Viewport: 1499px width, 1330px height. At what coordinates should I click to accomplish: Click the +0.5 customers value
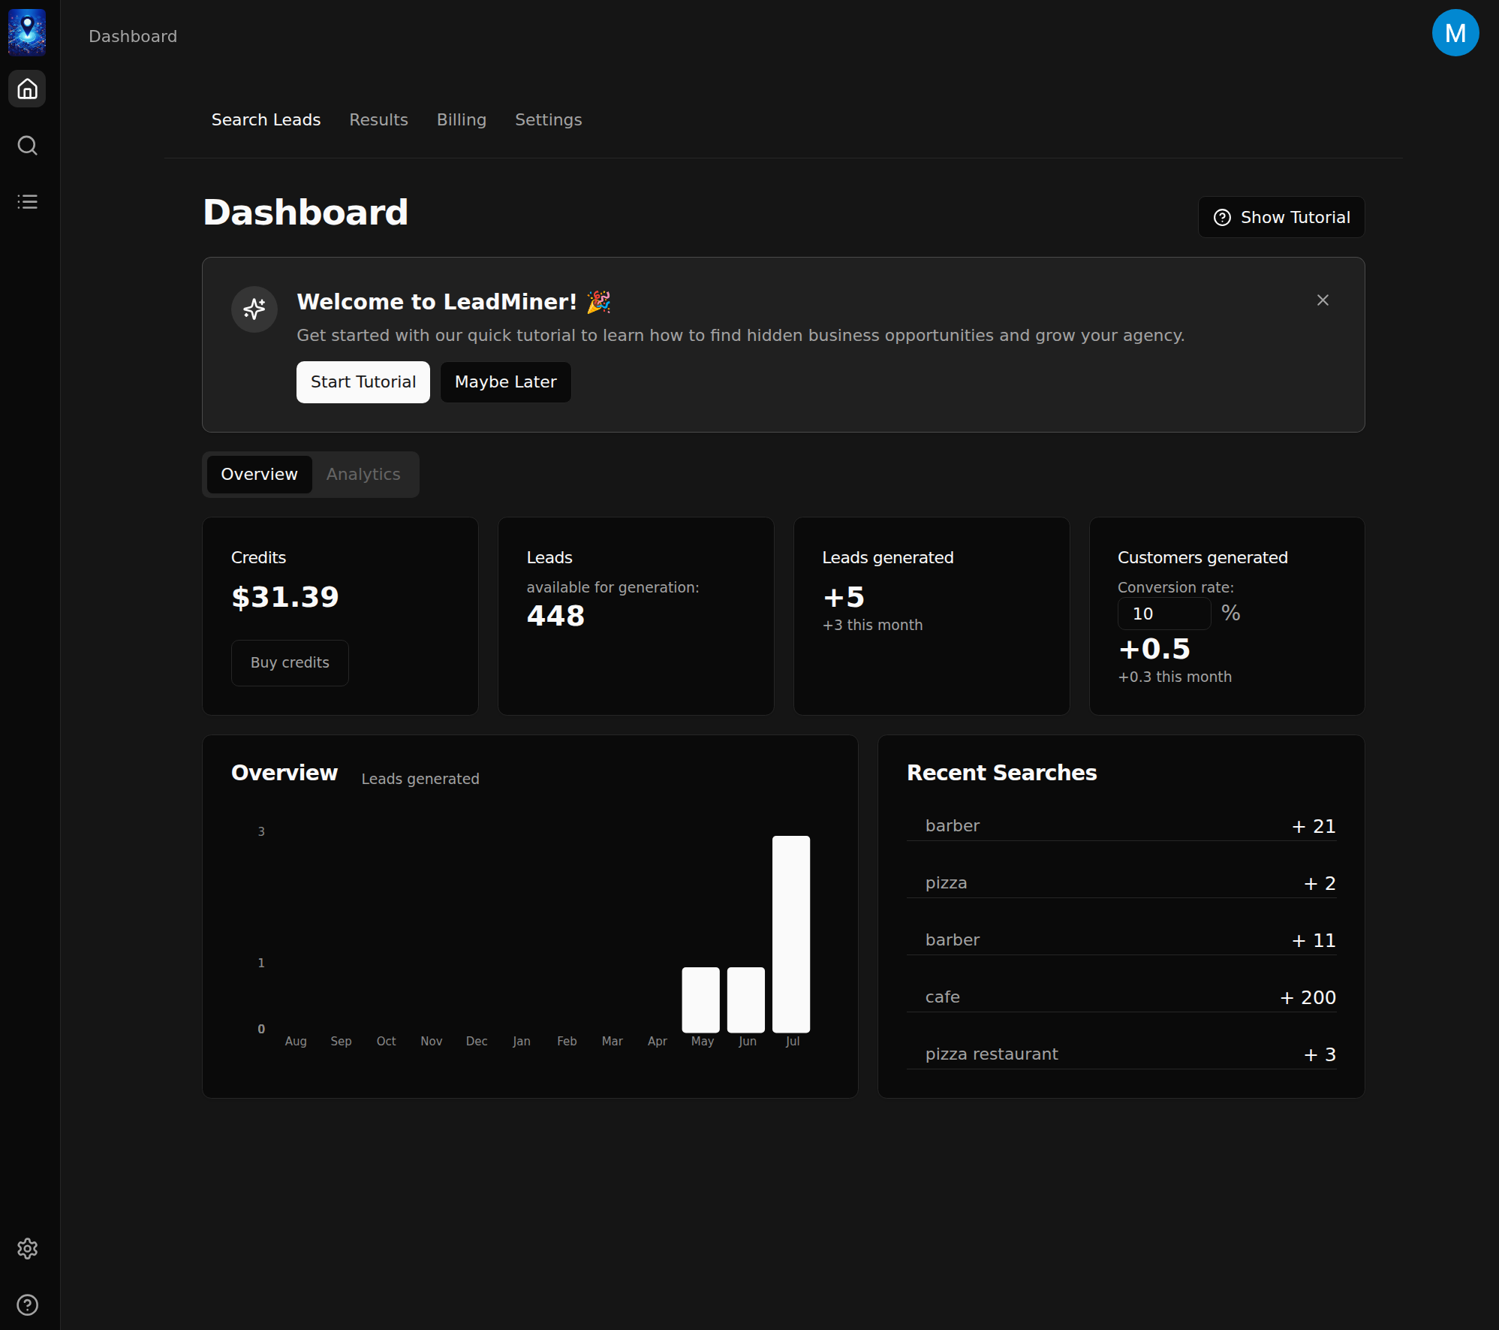1154,649
